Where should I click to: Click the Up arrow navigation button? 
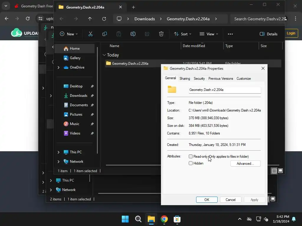point(90,19)
